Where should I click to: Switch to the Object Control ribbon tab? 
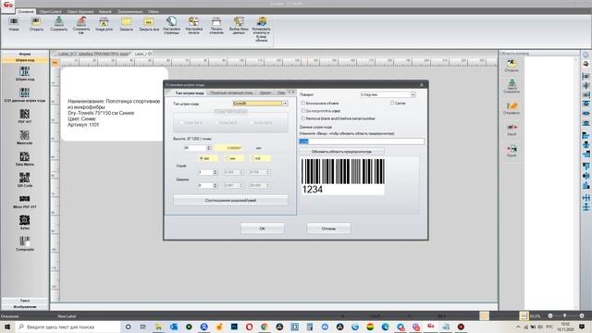[x=50, y=12]
